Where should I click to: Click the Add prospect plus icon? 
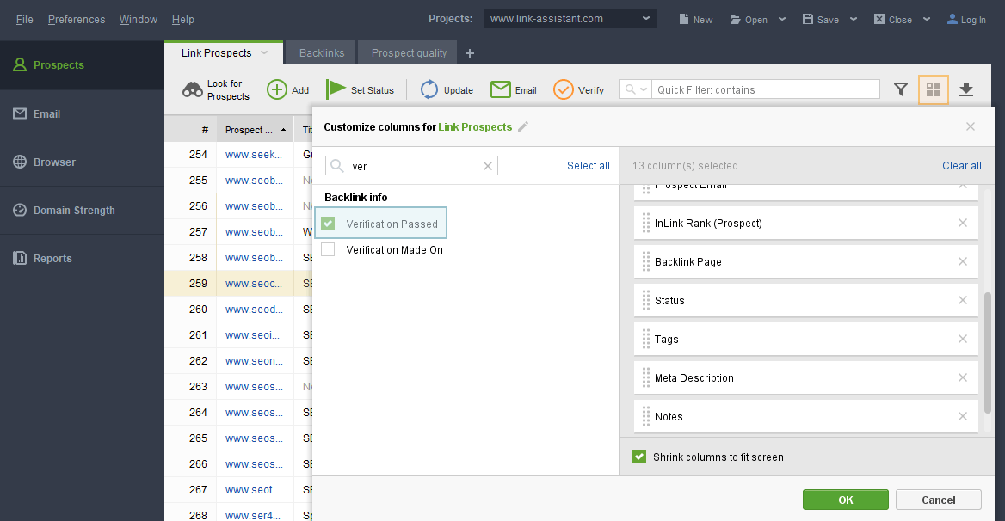point(277,89)
